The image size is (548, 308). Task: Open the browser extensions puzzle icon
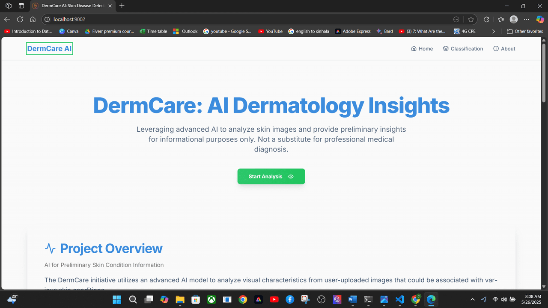[486, 19]
